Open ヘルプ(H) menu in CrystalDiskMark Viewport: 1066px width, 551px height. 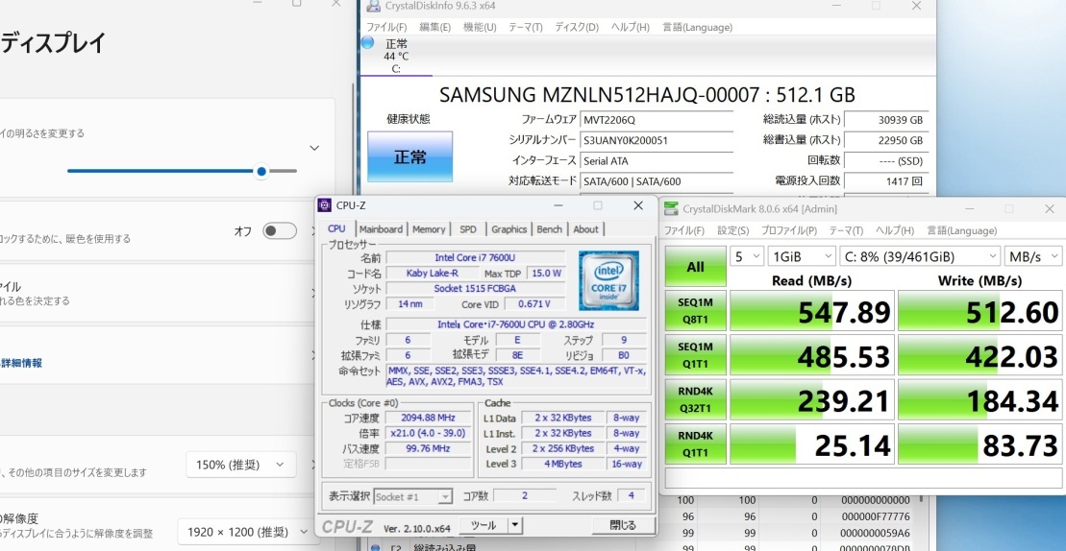(x=895, y=230)
